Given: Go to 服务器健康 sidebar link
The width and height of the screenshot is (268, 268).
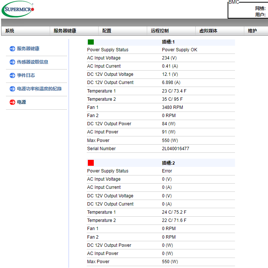Looking at the screenshot, I should coord(28,49).
